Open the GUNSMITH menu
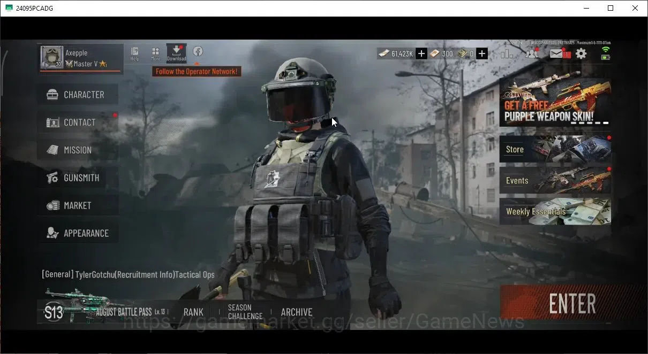 [x=78, y=178]
